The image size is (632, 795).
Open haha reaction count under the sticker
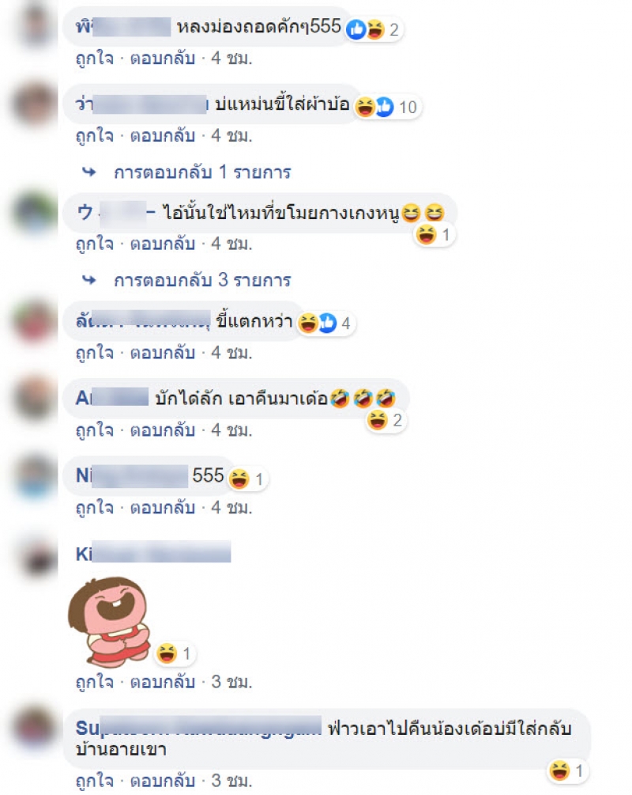point(175,653)
